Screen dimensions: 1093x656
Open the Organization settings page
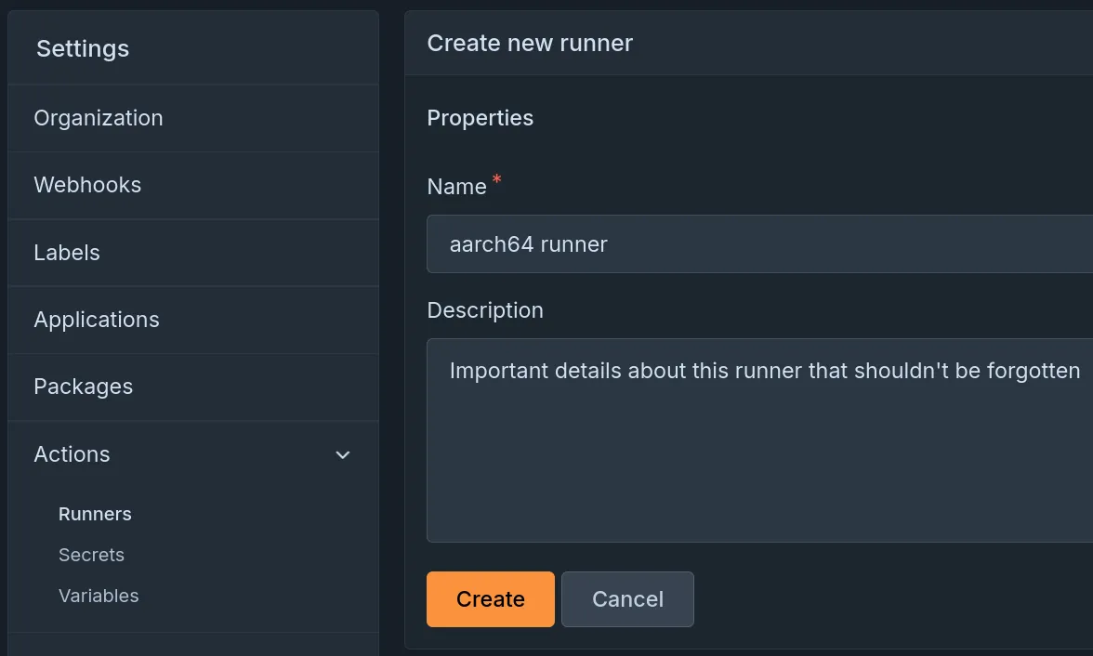click(98, 118)
